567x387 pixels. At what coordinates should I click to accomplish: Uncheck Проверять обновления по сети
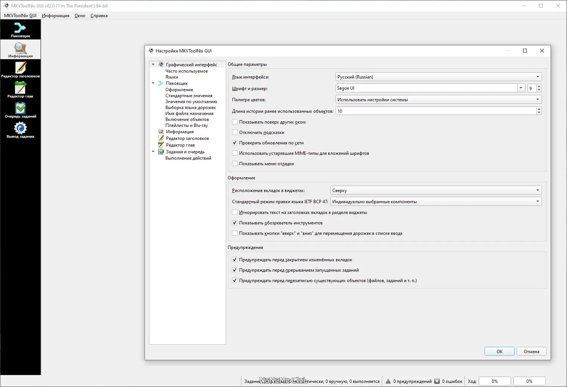pyautogui.click(x=235, y=143)
